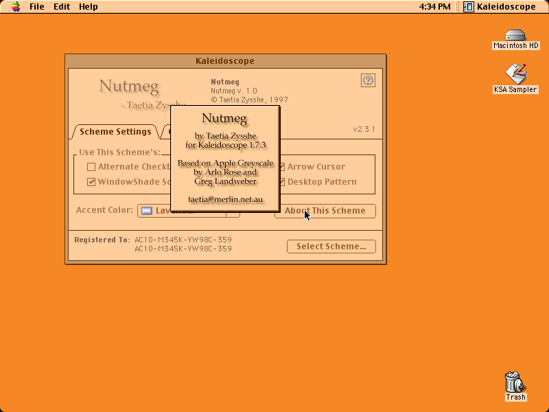Click the 4:34 PM menu bar clock

coord(435,7)
